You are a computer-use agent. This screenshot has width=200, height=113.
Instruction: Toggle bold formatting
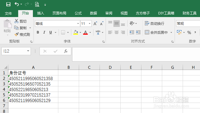coord(38,32)
